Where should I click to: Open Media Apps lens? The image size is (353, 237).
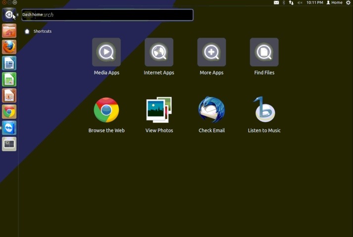pos(106,52)
